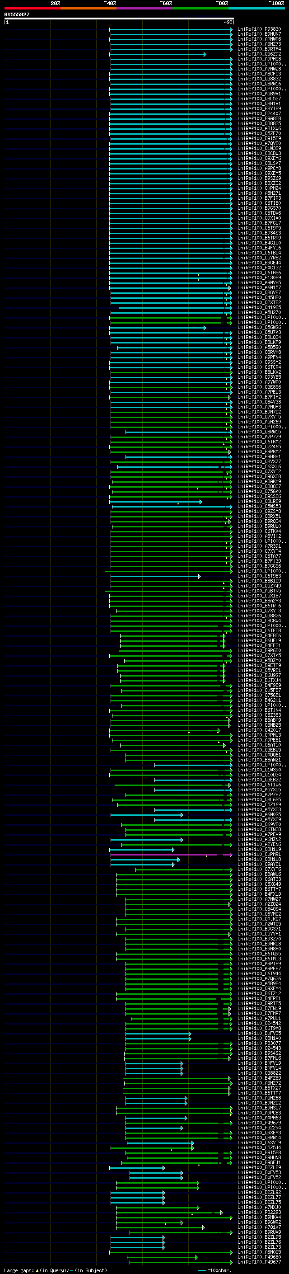Select label UniRef100_C6T944
The image size is (289, 1274).
click(259, 973)
